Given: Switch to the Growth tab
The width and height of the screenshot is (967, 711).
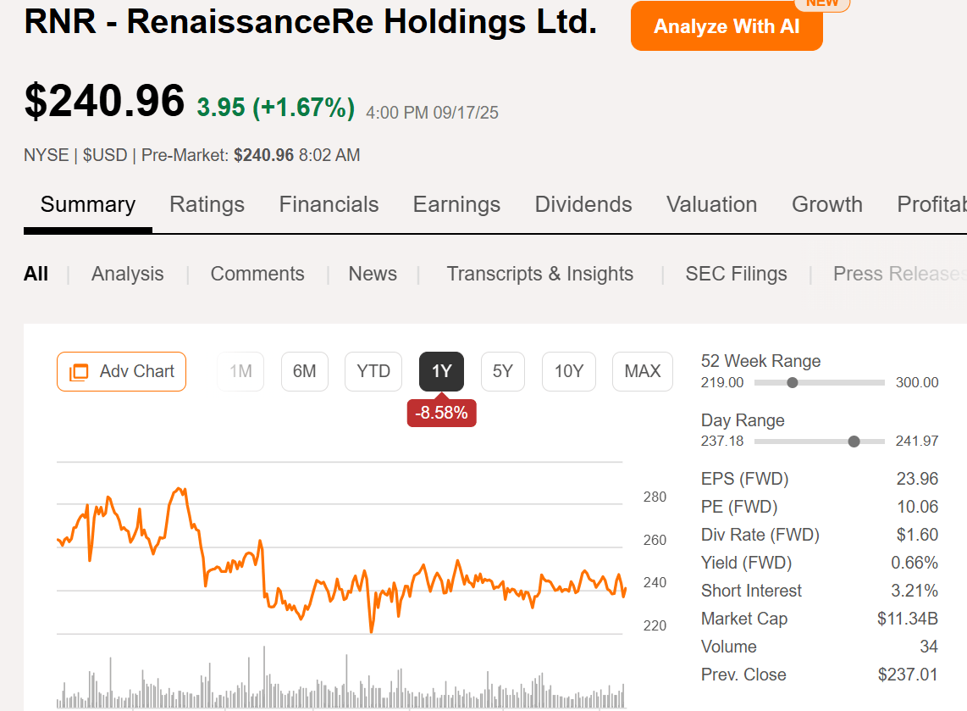Looking at the screenshot, I should [827, 204].
